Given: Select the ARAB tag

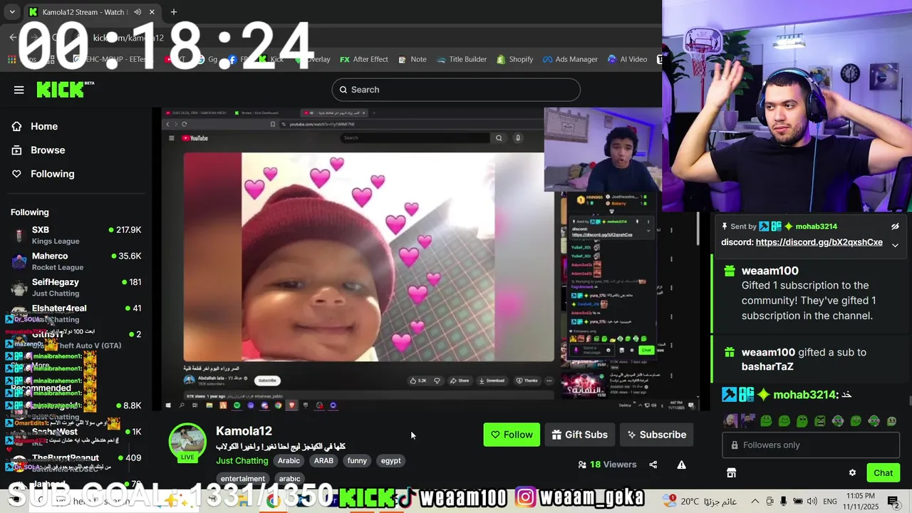Looking at the screenshot, I should point(323,461).
